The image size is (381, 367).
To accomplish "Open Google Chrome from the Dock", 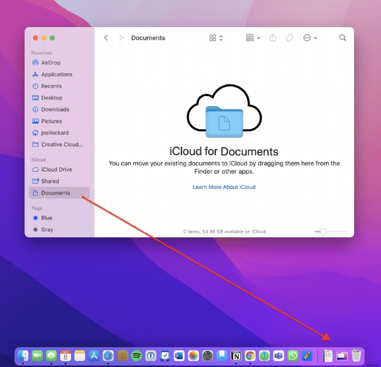I will pyautogui.click(x=250, y=355).
